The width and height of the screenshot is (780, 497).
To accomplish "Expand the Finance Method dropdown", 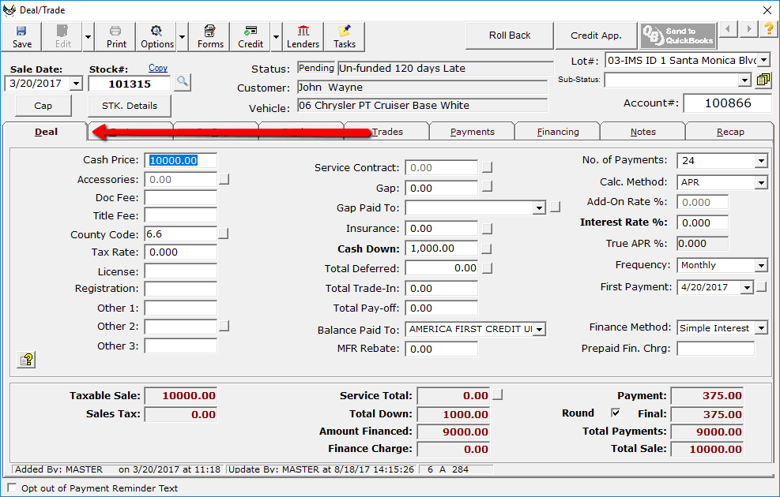I will pos(760,328).
